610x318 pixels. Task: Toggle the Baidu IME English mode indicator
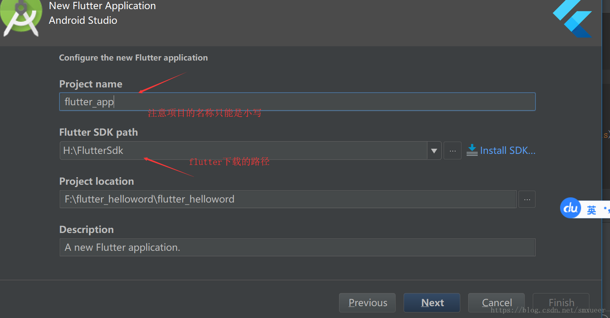[591, 210]
